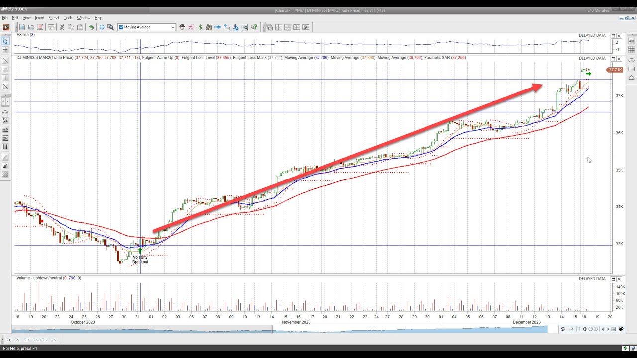Select the fan lines tool in left toolbar
This screenshot has width=637, height=358.
(x=5, y=120)
